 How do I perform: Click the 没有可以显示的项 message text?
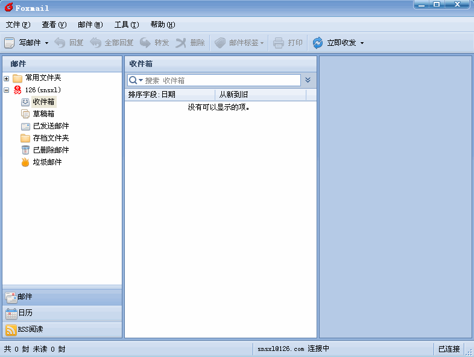coord(218,107)
